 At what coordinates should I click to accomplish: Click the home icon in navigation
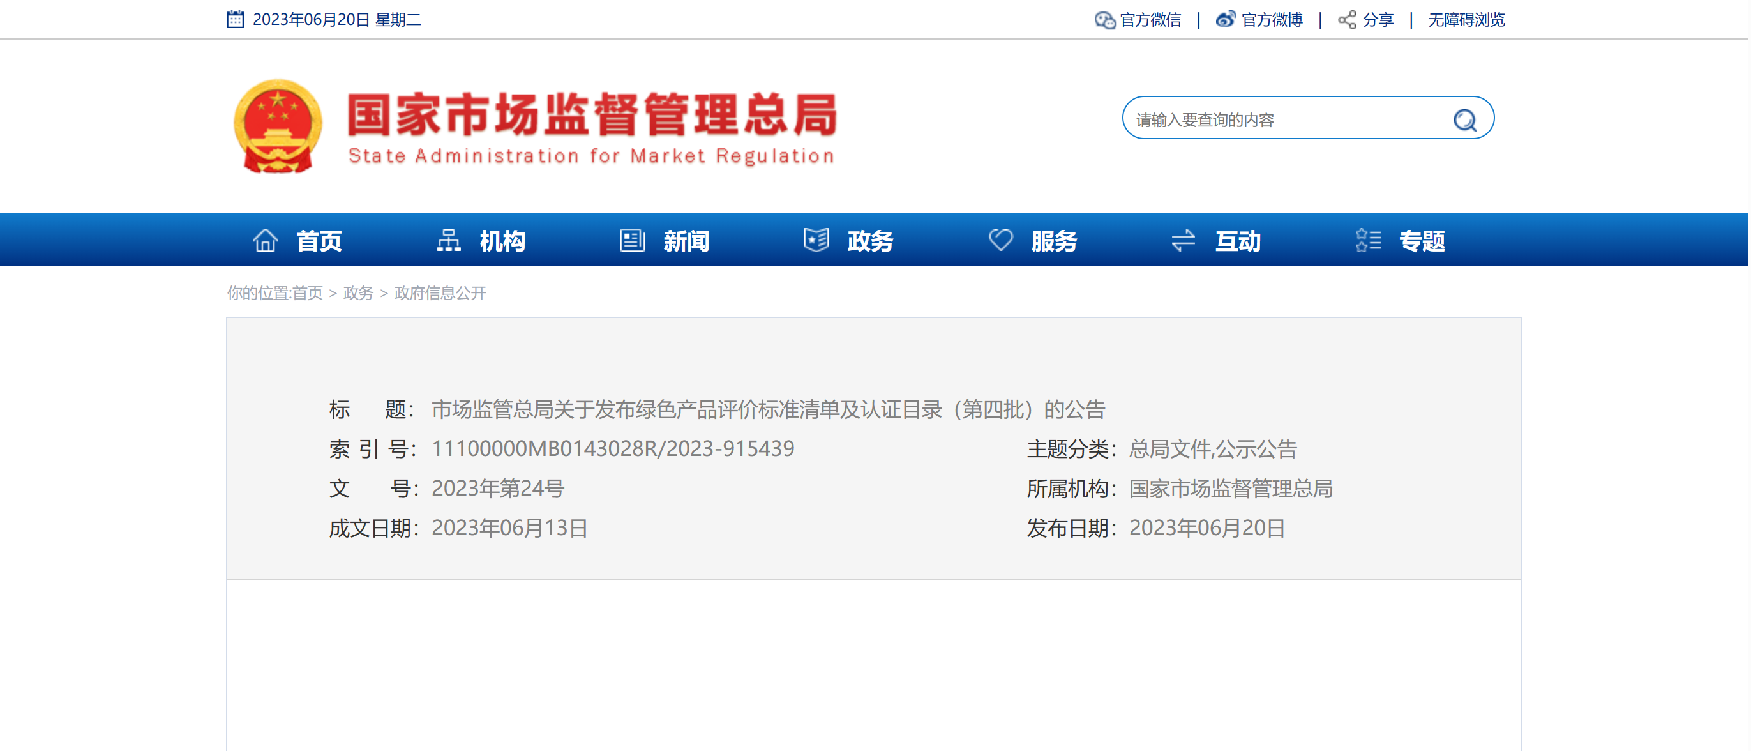[265, 240]
